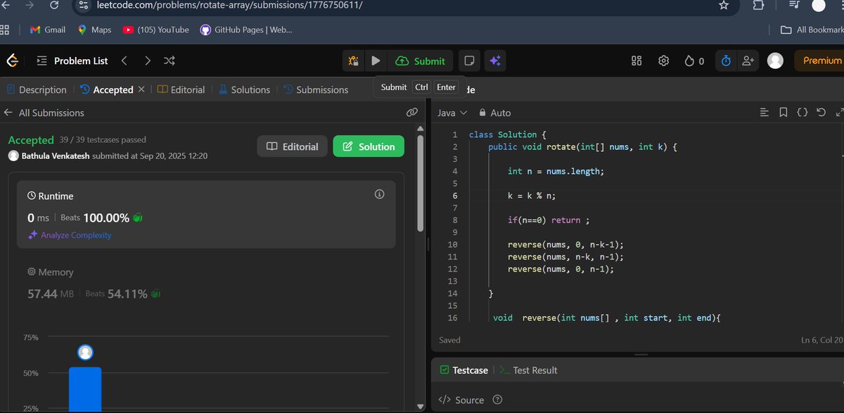Click the runtime info icon
The width and height of the screenshot is (844, 413).
(379, 194)
